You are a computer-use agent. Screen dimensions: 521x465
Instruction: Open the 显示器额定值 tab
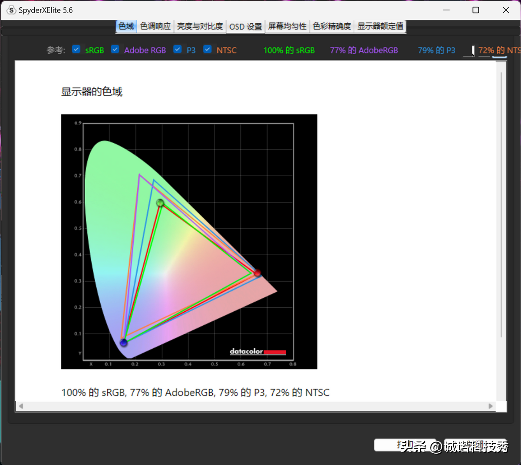pyautogui.click(x=380, y=26)
